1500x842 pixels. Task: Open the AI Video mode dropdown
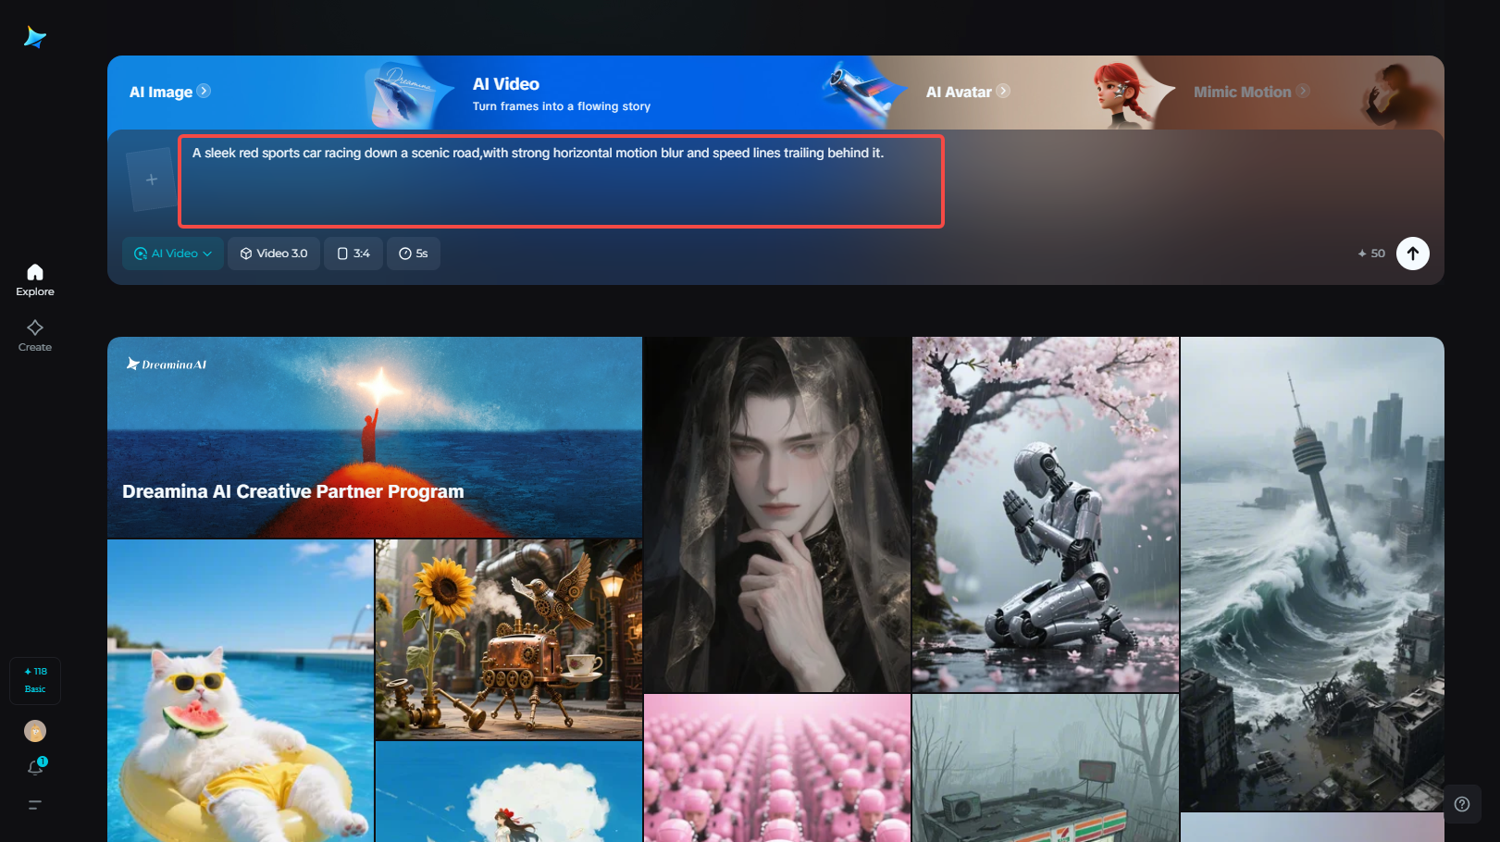[x=173, y=254]
